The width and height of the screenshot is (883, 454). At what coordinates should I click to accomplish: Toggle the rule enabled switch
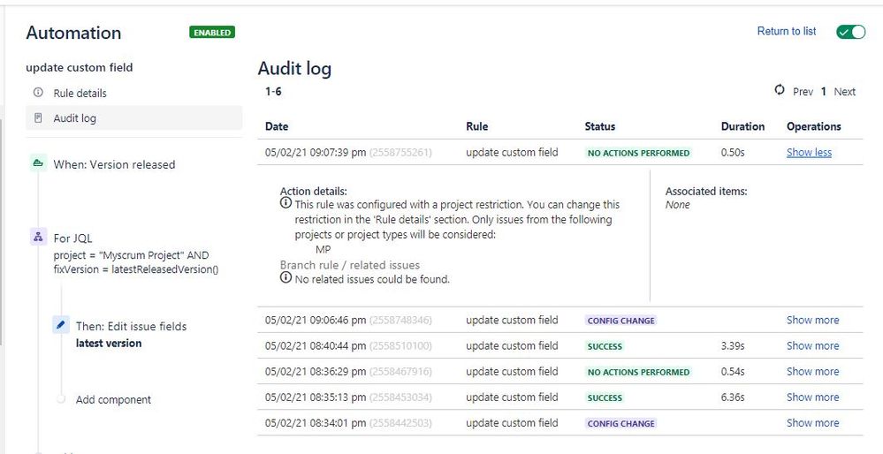click(850, 32)
